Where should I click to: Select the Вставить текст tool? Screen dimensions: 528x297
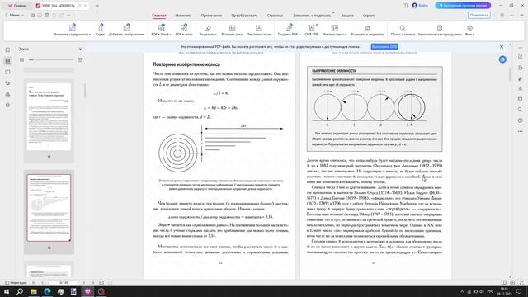(233, 30)
